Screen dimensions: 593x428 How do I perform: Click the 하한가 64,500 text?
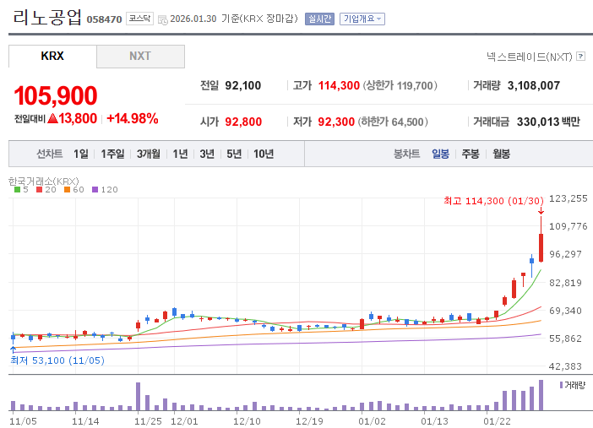393,122
